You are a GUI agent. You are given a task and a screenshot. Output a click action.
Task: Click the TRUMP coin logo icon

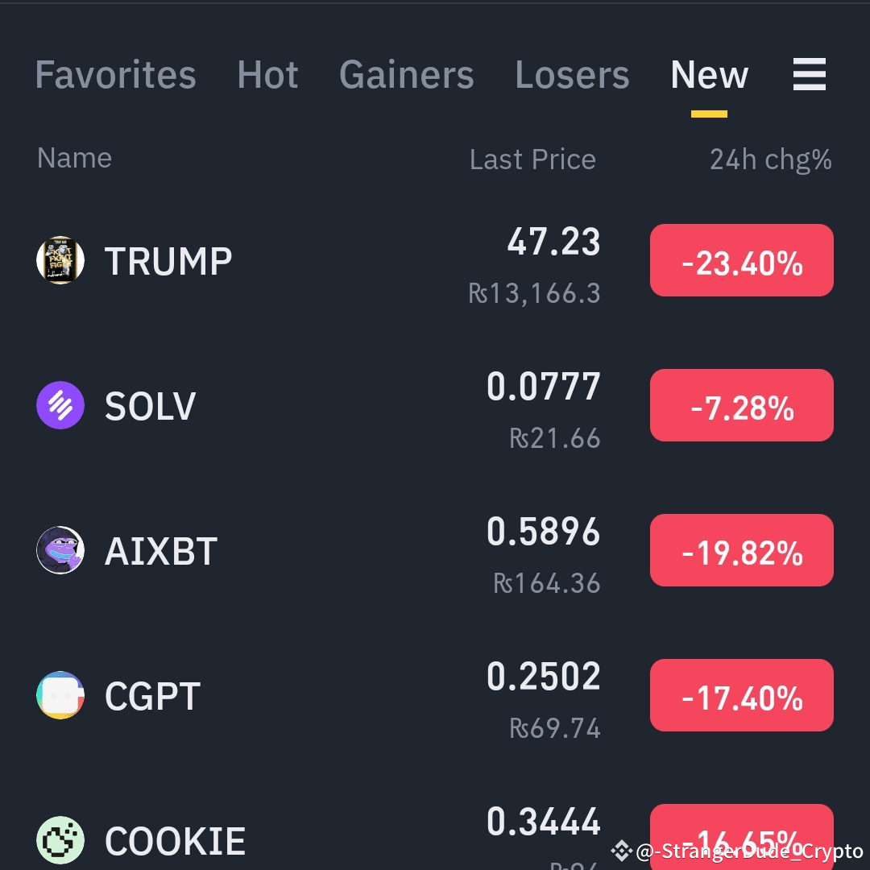point(60,260)
